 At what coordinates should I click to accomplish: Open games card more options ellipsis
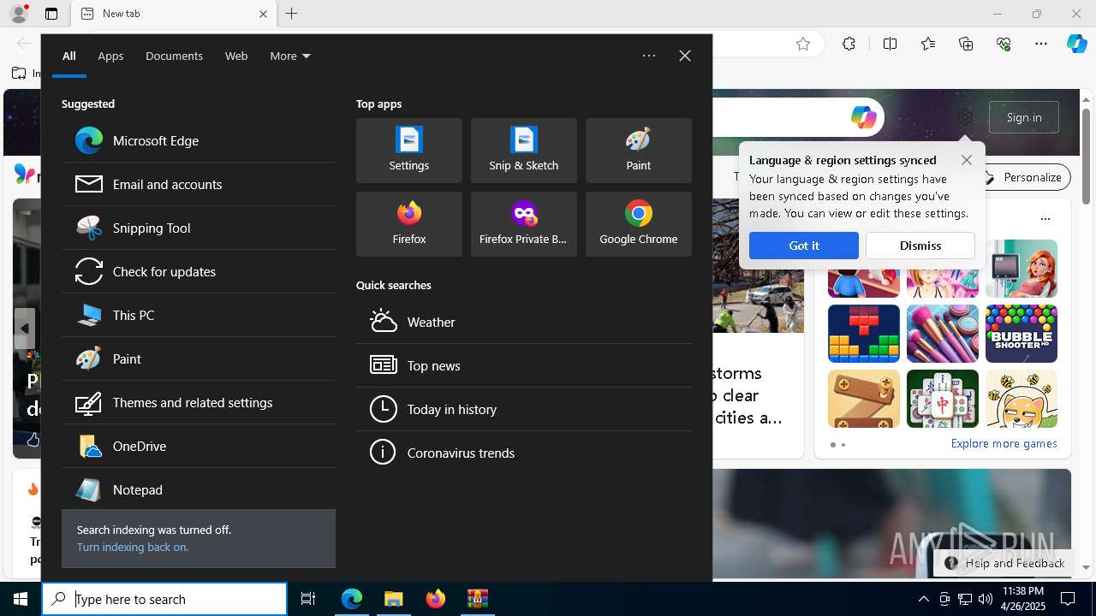tap(1045, 219)
